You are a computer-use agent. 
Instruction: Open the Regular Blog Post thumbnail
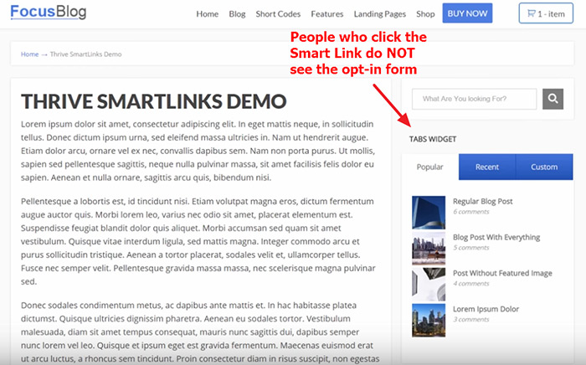coord(429,212)
